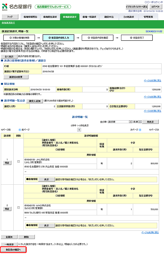Click ページの先頭に戻る link below 開示情報
This screenshot has width=164, height=254.
(x=153, y=97)
